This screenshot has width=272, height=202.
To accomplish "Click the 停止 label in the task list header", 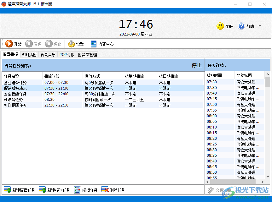I will coord(196,65).
